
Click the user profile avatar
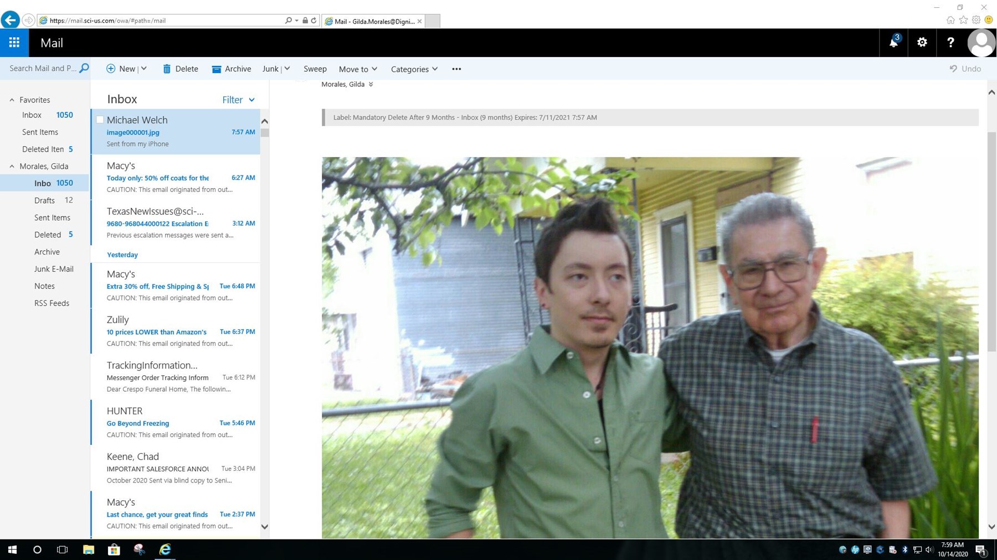pyautogui.click(x=981, y=43)
